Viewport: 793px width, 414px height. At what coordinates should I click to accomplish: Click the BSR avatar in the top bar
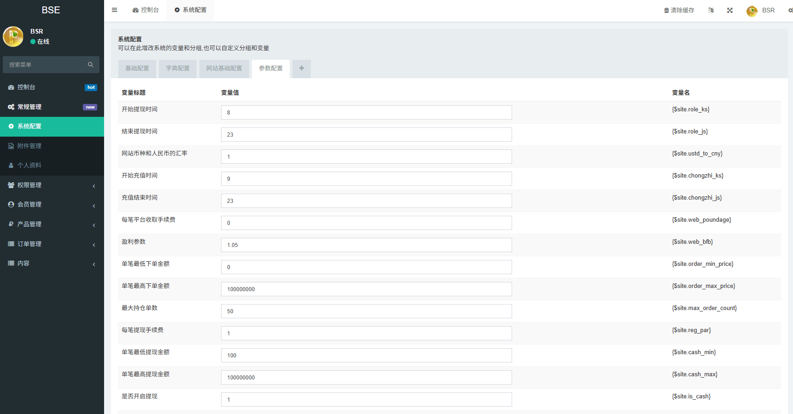tap(752, 11)
